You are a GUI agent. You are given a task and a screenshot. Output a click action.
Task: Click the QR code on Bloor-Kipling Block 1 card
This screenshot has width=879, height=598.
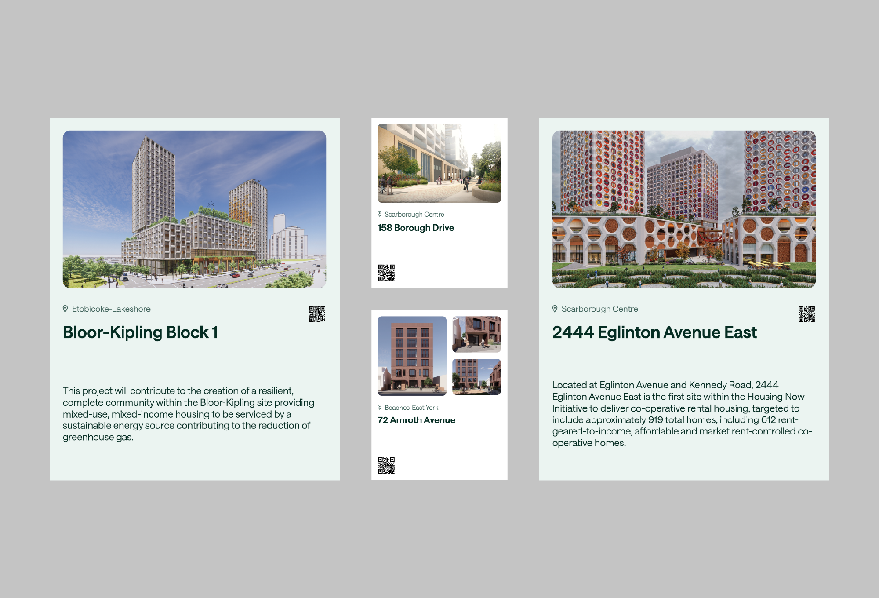tap(317, 314)
